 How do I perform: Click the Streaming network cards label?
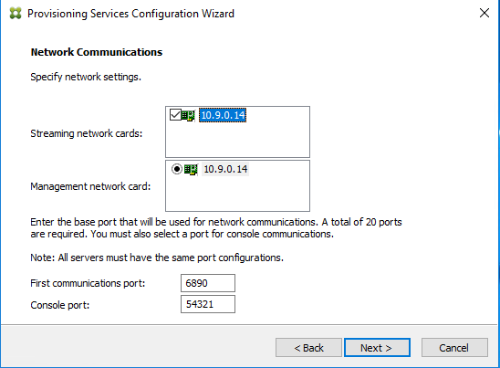87,133
